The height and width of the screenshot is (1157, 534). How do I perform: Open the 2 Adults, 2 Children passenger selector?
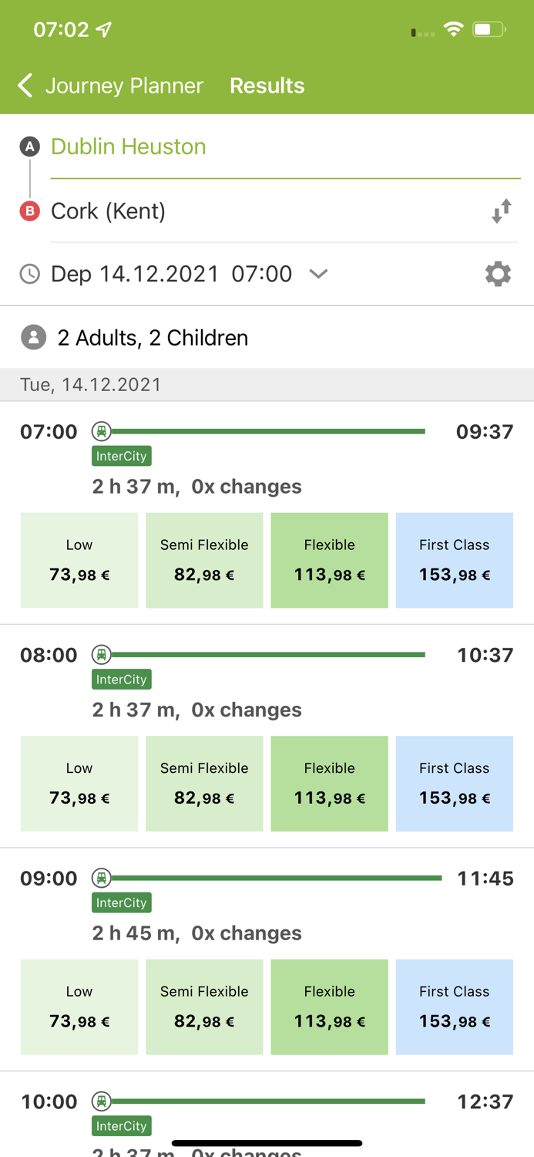(152, 337)
